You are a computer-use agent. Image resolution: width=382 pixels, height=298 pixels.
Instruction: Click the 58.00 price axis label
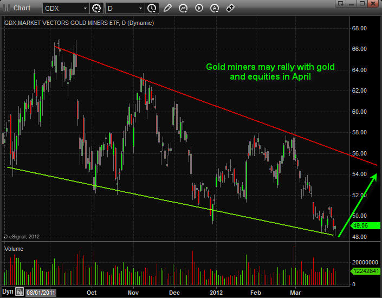coord(359,132)
